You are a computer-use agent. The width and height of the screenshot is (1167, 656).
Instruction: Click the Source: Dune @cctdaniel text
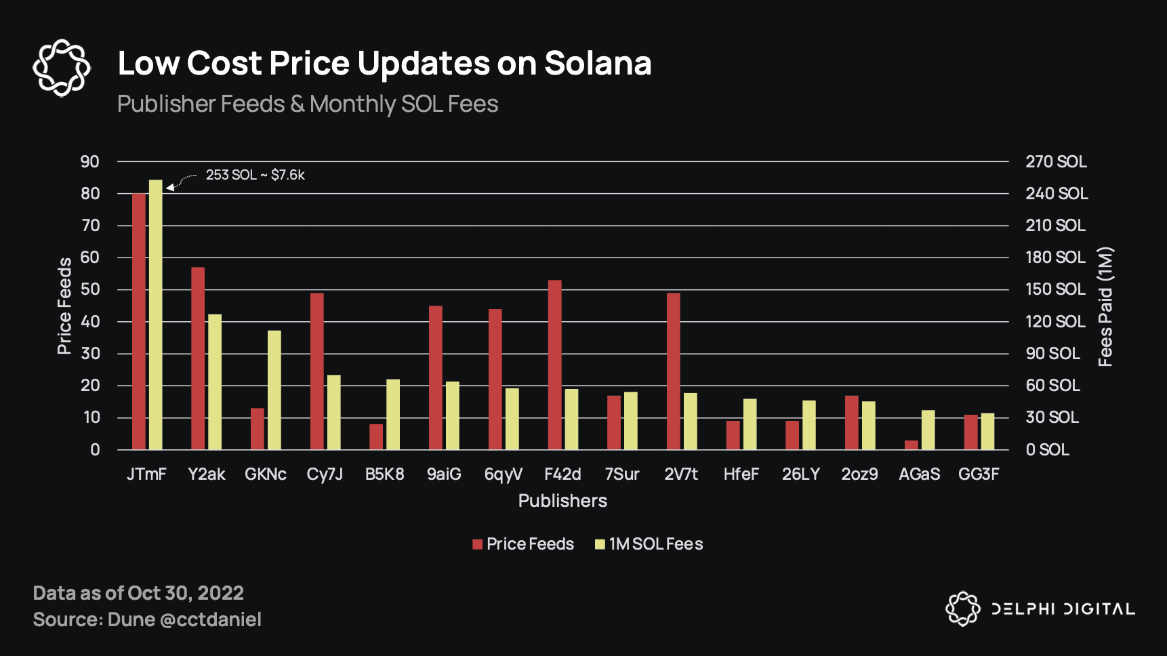(x=147, y=619)
